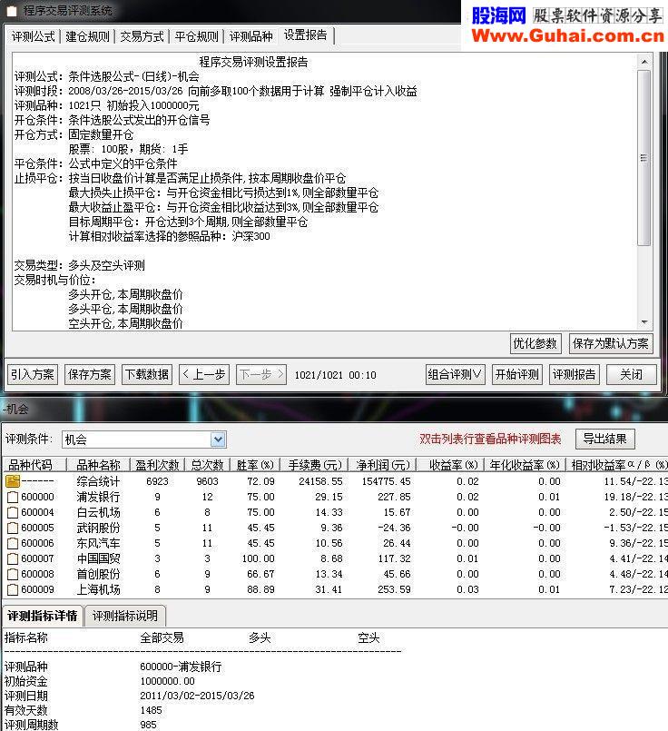Switch to the 建仓规则 tab
Image resolution: width=668 pixels, height=731 pixels.
[87, 36]
